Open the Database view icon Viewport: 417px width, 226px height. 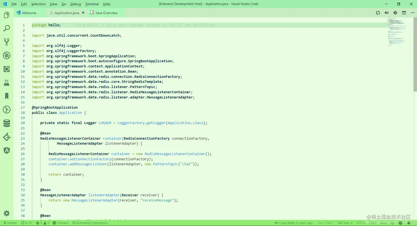(x=7, y=123)
